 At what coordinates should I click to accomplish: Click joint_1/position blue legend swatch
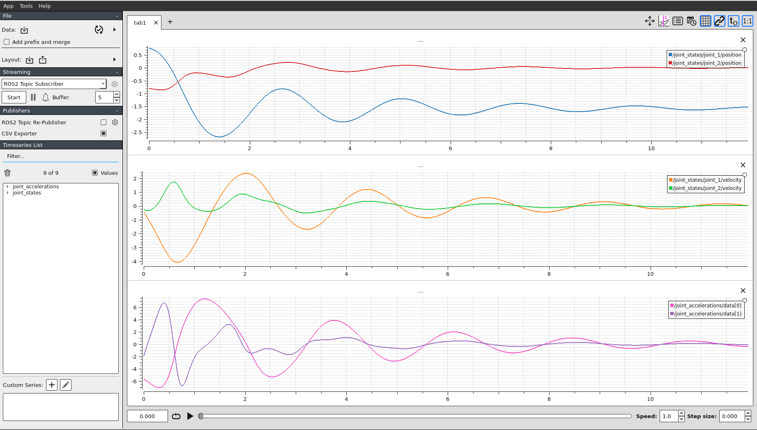[x=670, y=55]
